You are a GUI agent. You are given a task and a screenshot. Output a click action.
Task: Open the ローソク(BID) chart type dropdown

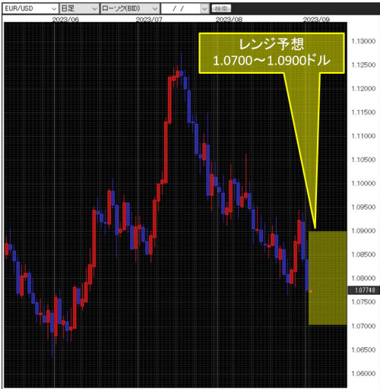click(130, 8)
